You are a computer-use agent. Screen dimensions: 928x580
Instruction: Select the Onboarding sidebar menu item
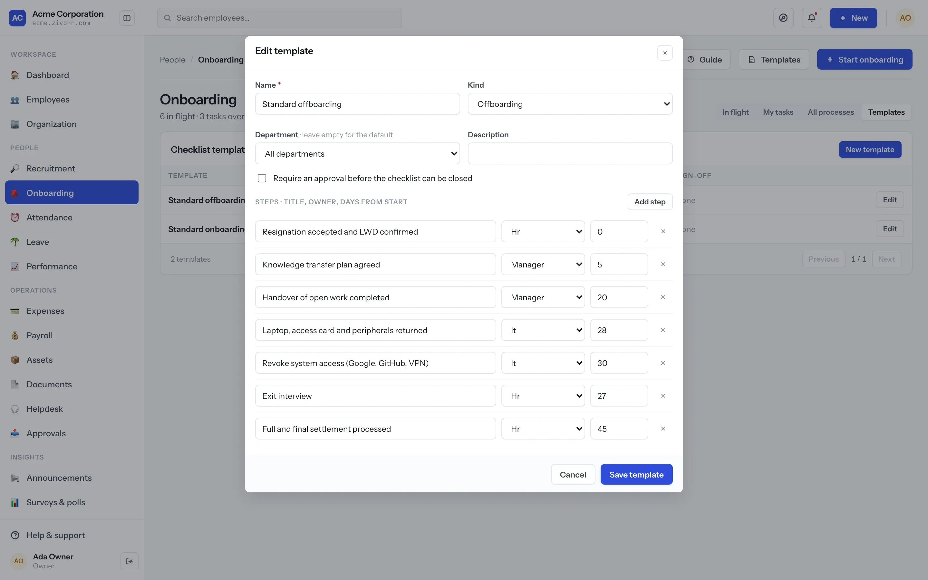point(72,193)
